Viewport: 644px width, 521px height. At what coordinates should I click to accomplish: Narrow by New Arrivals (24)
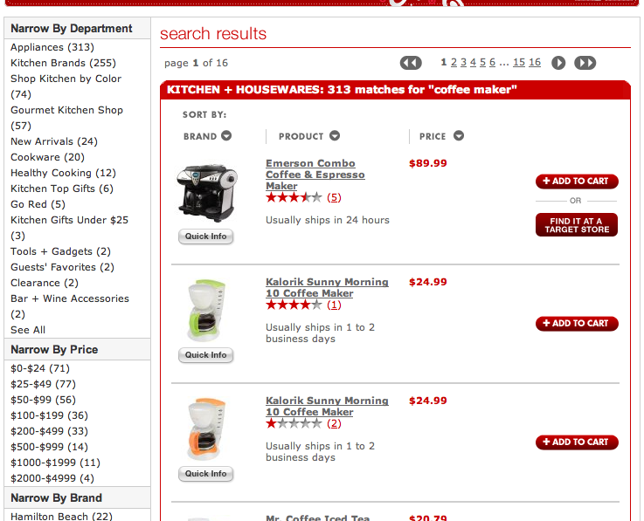(x=54, y=141)
